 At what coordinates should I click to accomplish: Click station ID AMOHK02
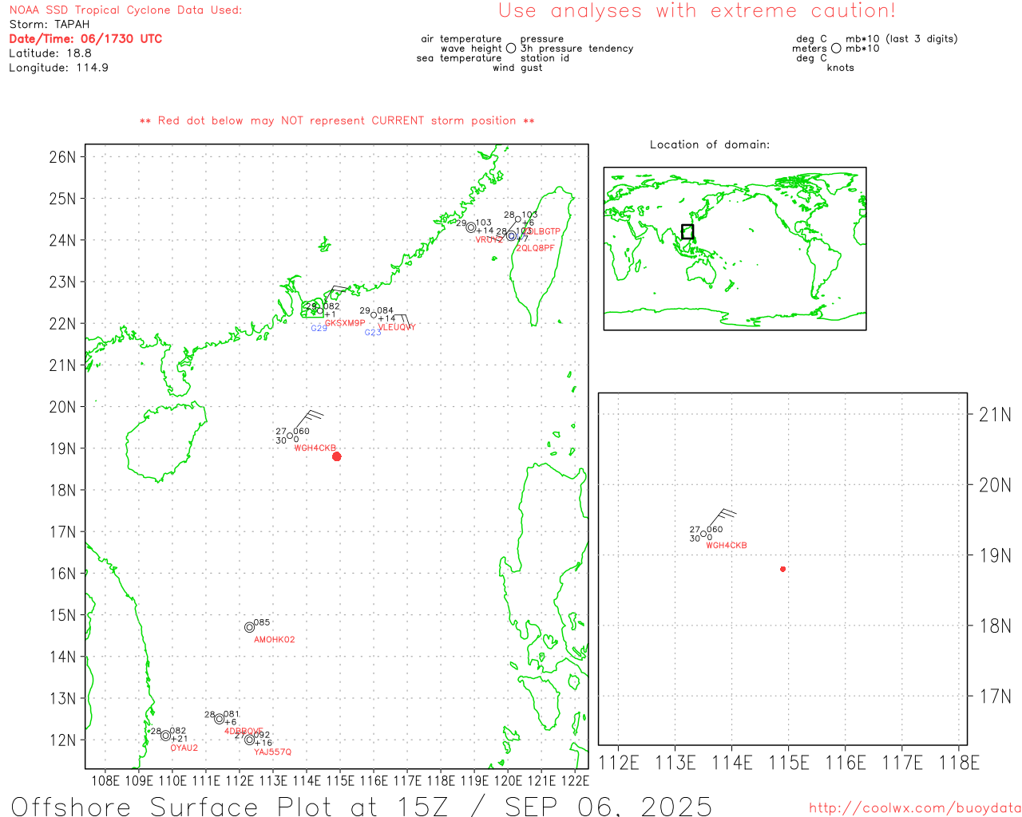coord(275,640)
